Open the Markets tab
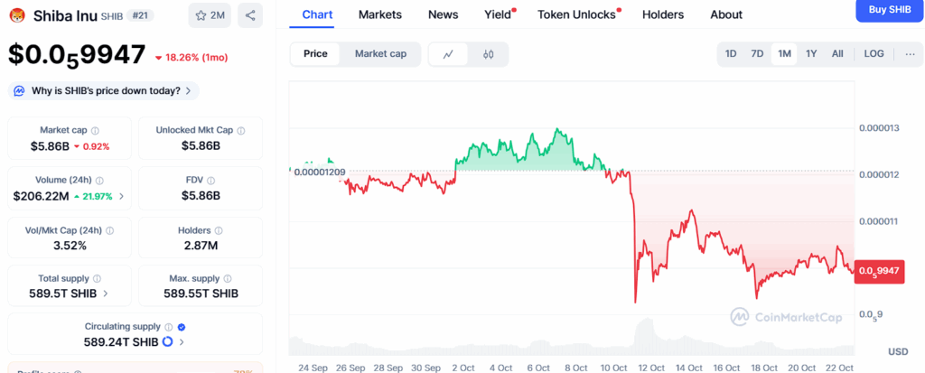The width and height of the screenshot is (925, 373). pos(379,14)
